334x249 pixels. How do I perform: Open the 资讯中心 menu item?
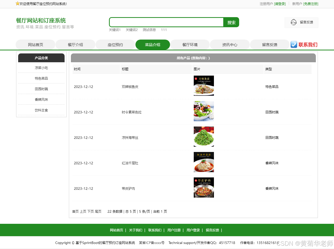click(x=230, y=44)
